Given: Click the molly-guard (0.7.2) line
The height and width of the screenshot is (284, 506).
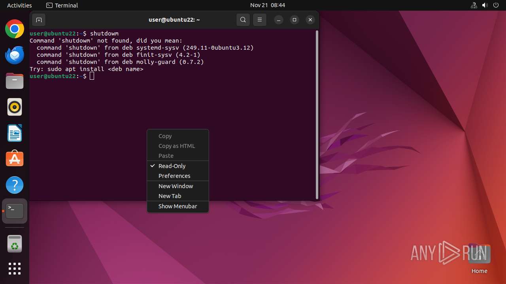Looking at the screenshot, I should [x=120, y=62].
